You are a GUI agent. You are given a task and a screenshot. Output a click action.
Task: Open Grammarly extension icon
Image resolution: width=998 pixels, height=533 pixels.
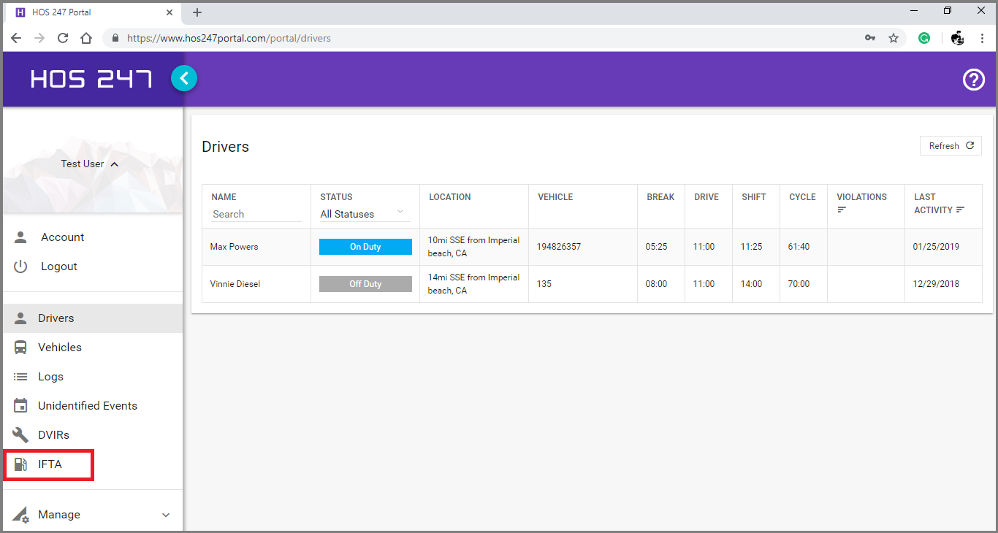[924, 38]
